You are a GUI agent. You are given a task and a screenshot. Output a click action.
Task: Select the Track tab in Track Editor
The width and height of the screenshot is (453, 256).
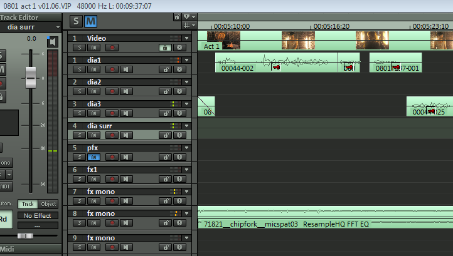pos(28,204)
